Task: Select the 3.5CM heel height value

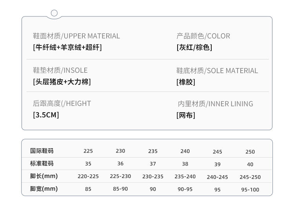Action: (x=46, y=115)
